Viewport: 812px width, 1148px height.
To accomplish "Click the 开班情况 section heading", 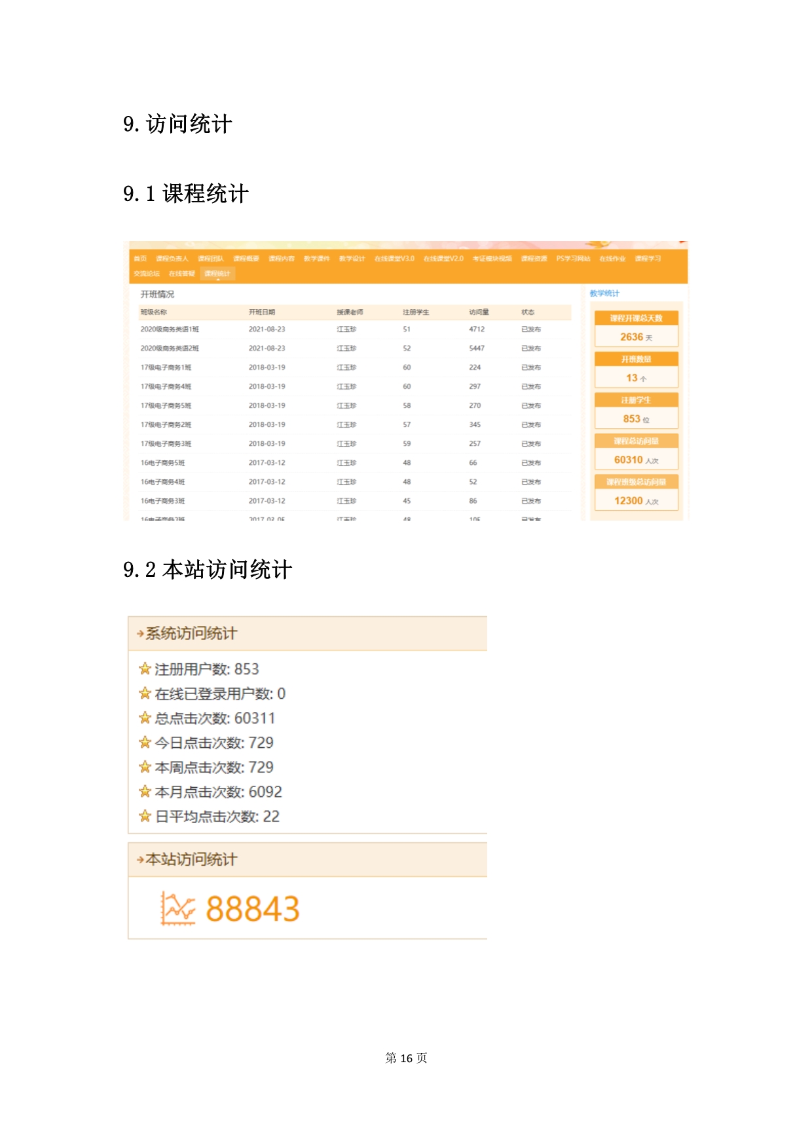I will tap(158, 295).
